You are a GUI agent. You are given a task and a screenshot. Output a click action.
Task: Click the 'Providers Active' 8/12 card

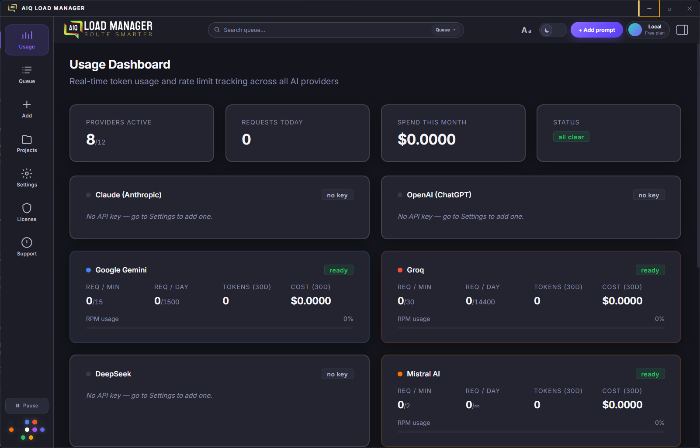tap(142, 133)
